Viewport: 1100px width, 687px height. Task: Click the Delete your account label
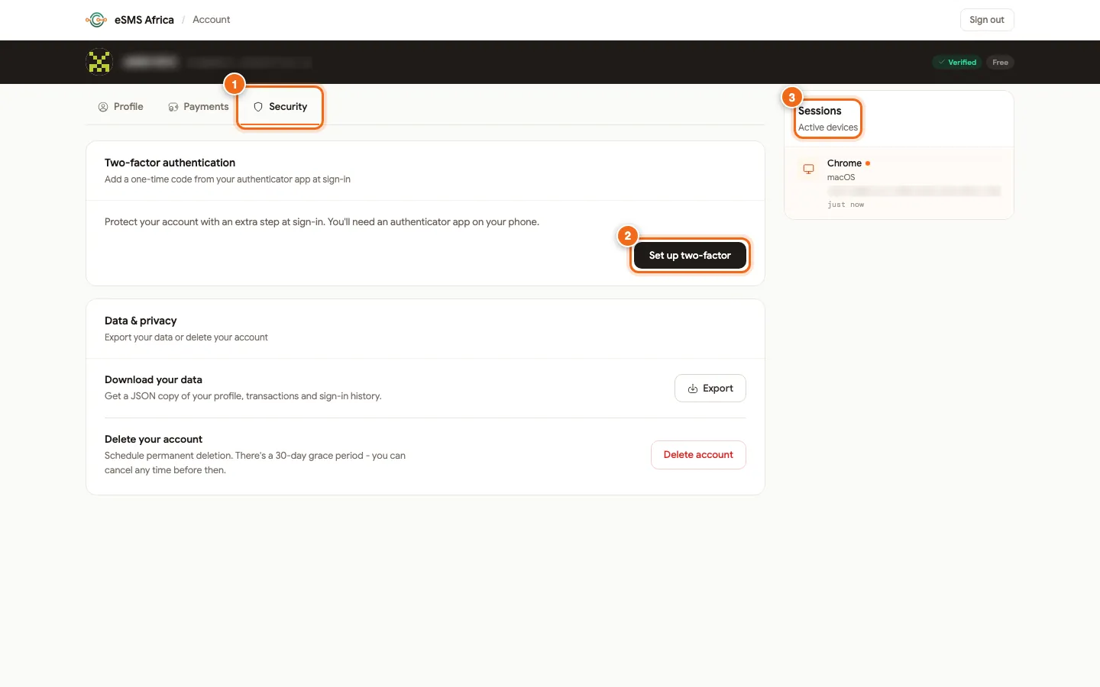(154, 439)
